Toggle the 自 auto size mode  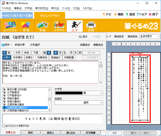[x=5, y=53]
